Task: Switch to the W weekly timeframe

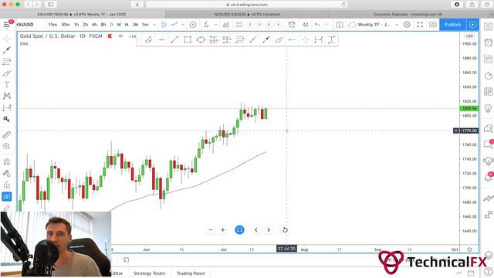Action: click(119, 25)
